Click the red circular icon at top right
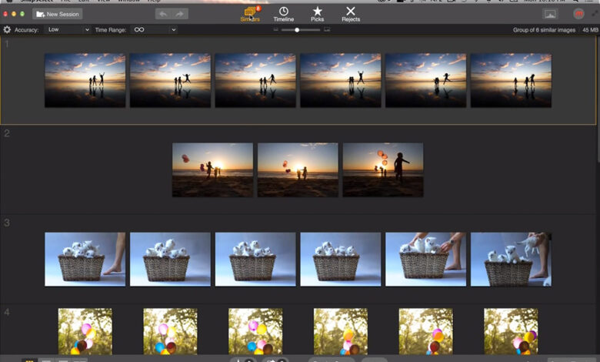The height and width of the screenshot is (362, 600). point(578,14)
